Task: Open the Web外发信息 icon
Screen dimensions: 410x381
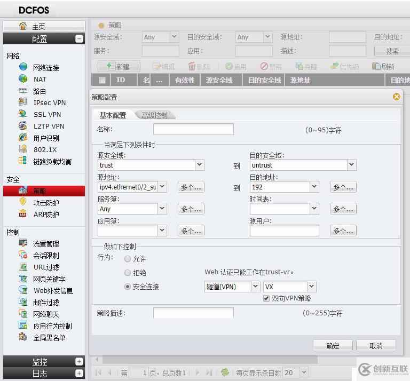Action: pyautogui.click(x=23, y=290)
